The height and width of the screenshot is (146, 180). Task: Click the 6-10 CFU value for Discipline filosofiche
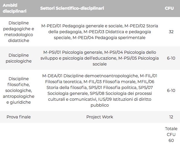point(171,90)
